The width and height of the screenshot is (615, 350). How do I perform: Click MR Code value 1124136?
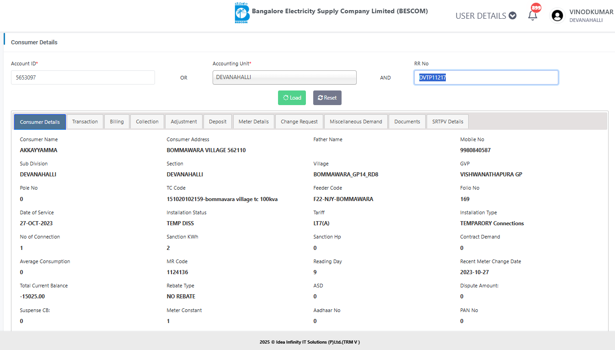pyautogui.click(x=177, y=272)
